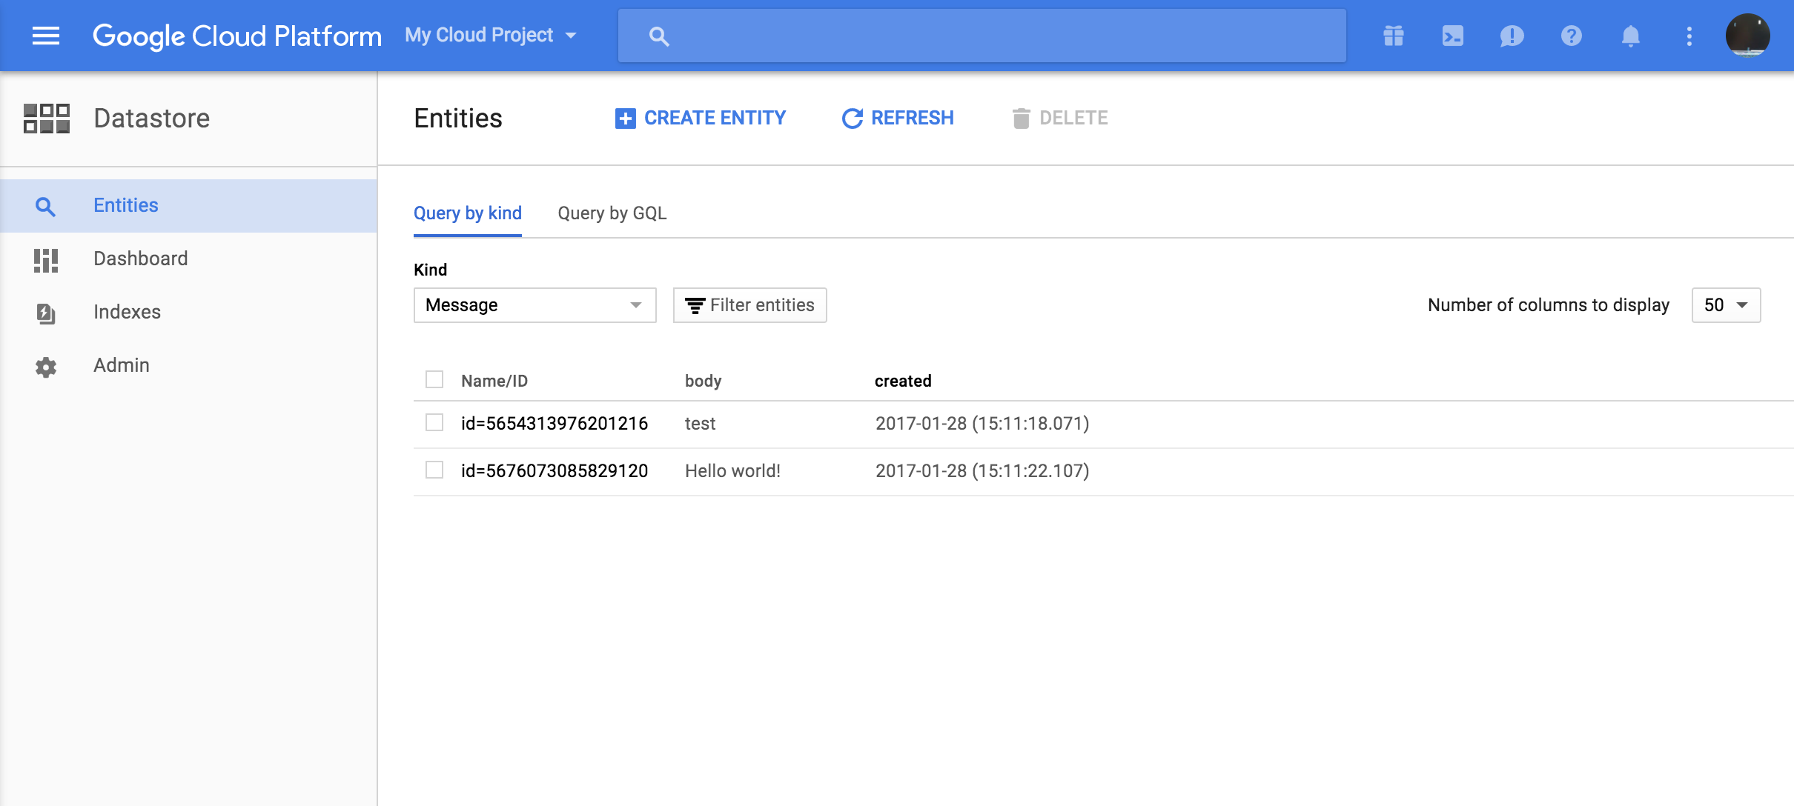Click the DELETE button

click(x=1060, y=118)
